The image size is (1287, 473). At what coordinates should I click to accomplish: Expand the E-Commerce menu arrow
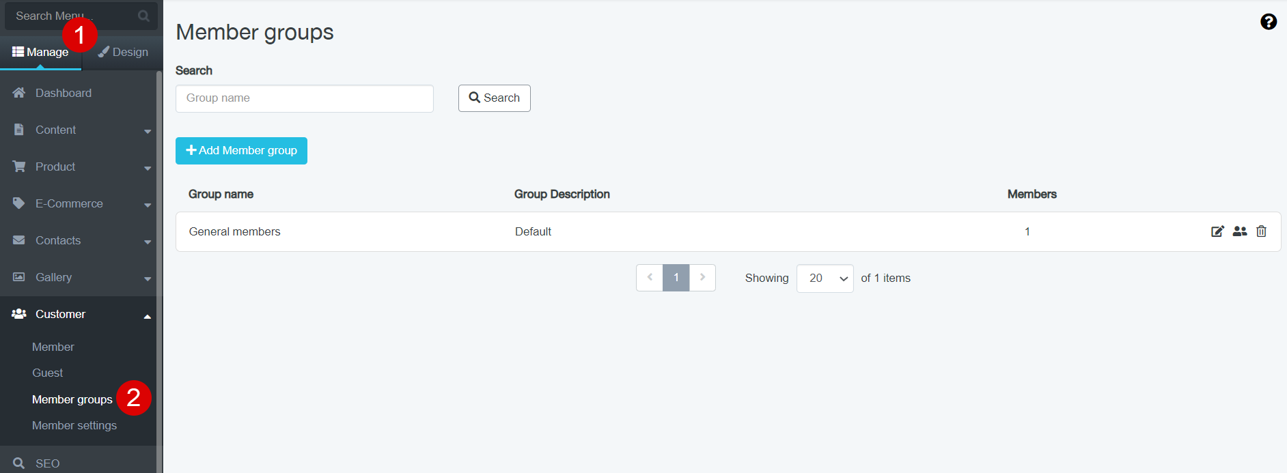(148, 205)
